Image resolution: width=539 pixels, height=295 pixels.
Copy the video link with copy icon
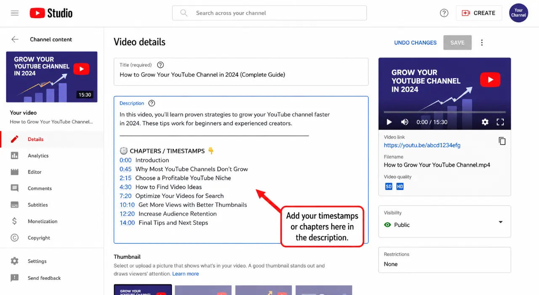click(x=502, y=141)
